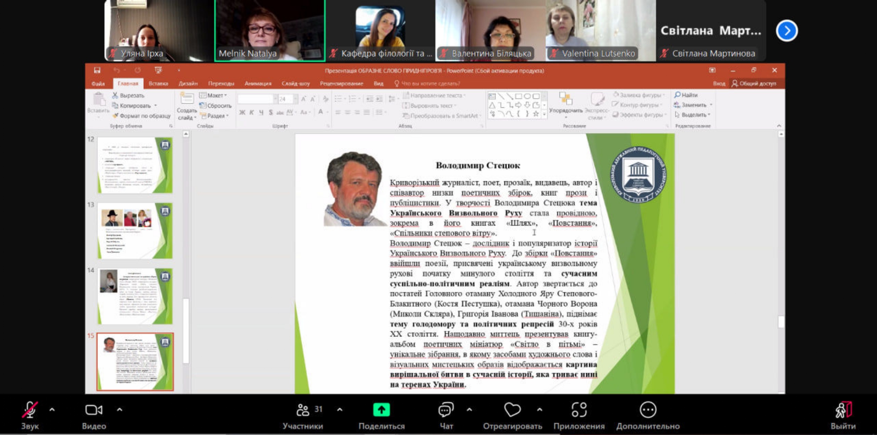This screenshot has height=435, width=877.
Task: Click Преобразовать в SmartArt button
Action: click(442, 116)
